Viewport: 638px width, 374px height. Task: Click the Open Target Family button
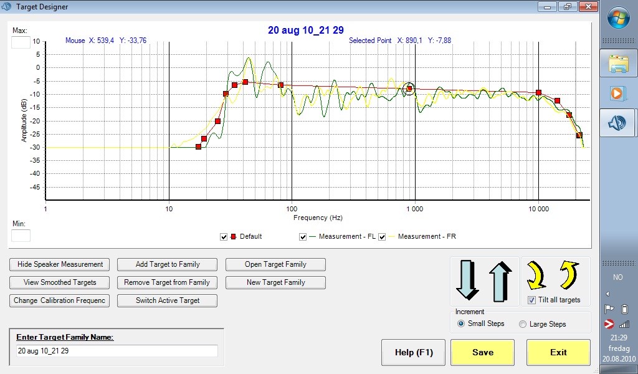(275, 264)
